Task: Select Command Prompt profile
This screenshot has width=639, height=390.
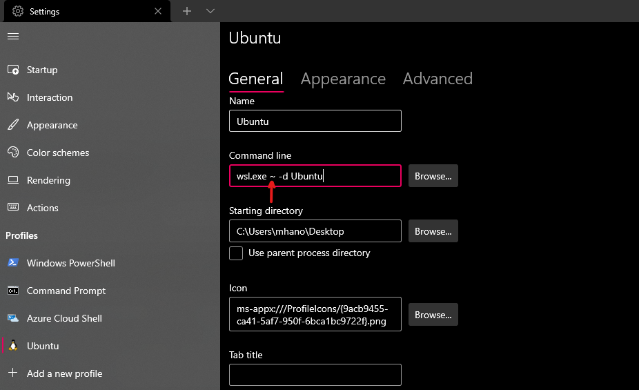Action: point(110,291)
